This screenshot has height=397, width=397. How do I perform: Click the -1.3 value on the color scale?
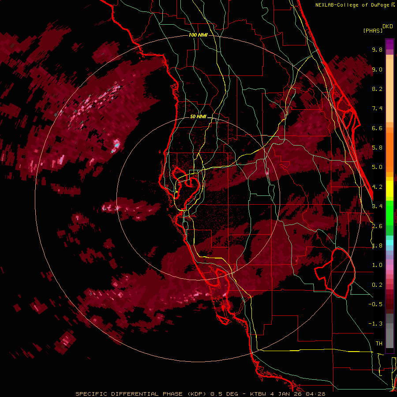375,324
